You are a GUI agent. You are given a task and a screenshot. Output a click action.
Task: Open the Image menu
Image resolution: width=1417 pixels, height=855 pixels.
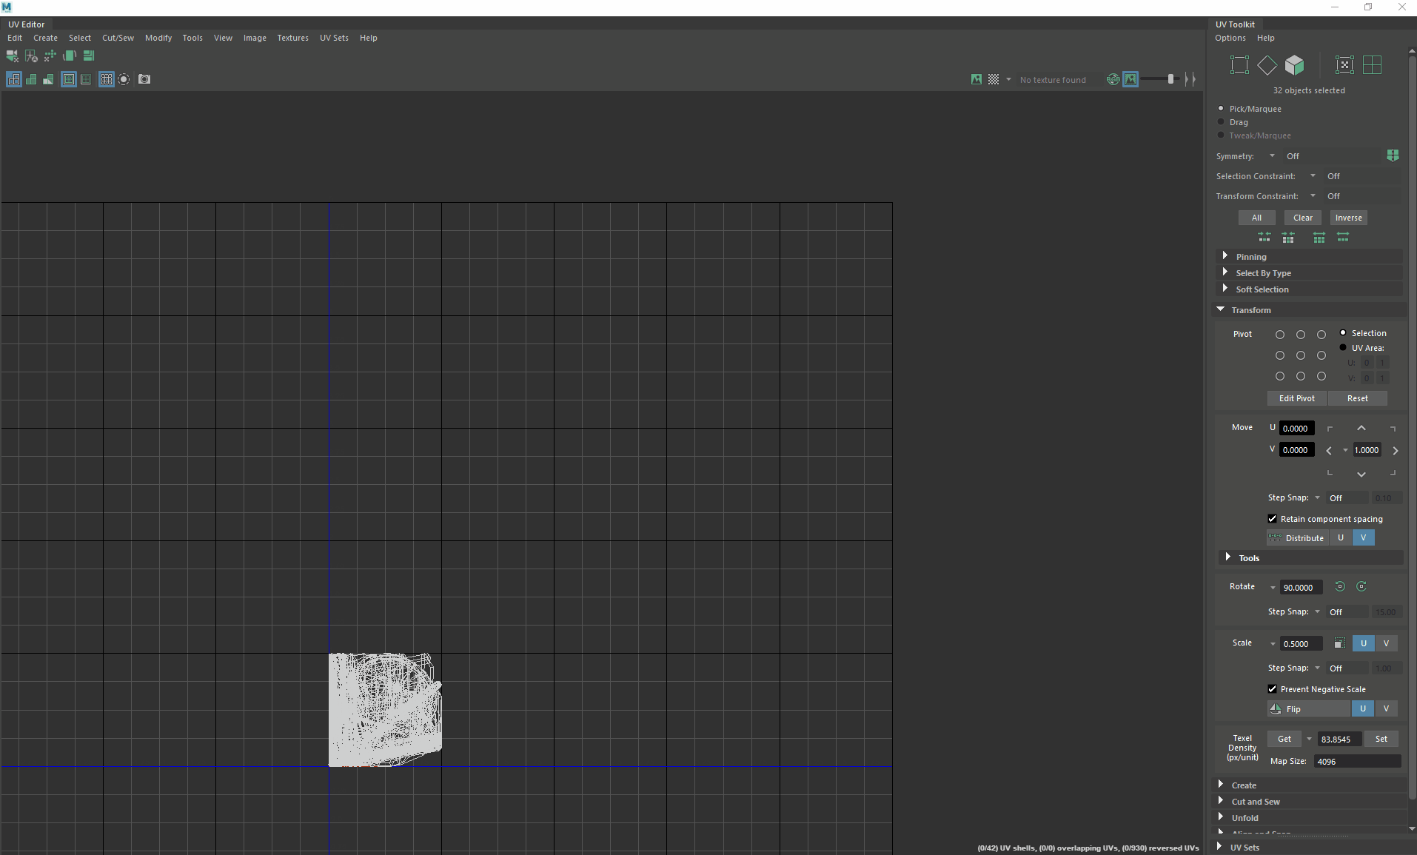click(x=255, y=38)
